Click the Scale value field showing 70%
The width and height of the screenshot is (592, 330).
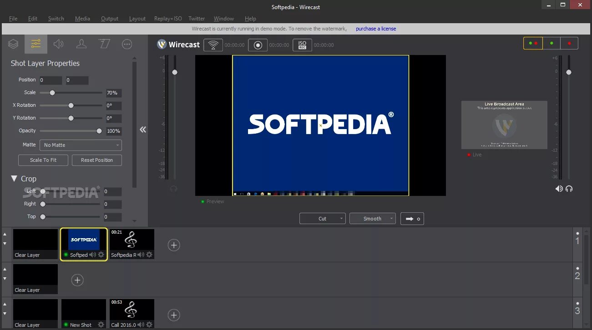[x=114, y=93]
